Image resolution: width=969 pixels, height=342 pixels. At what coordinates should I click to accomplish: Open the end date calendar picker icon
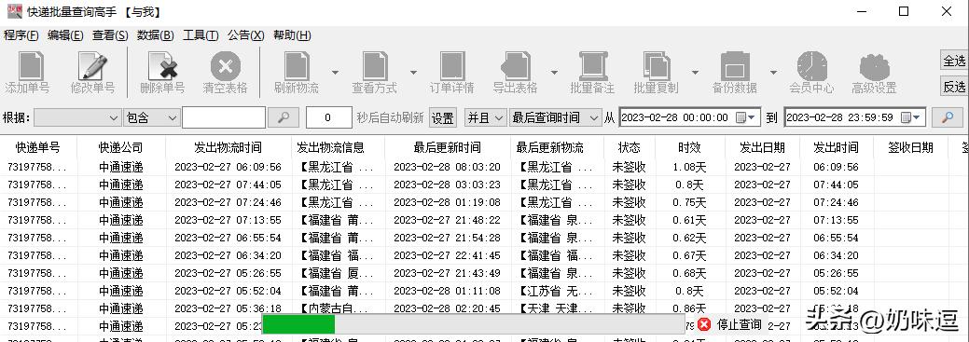click(x=911, y=117)
